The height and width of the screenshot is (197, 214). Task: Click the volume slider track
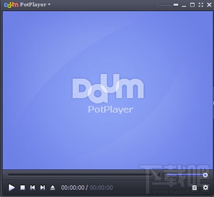[187, 175]
